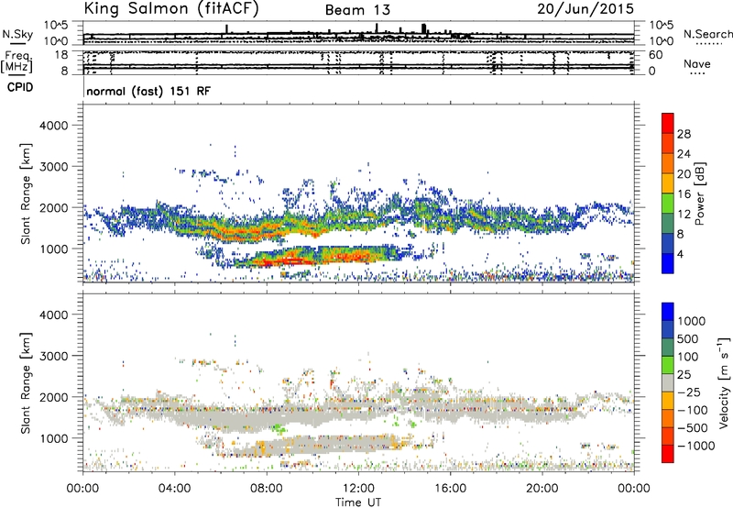
Task: Click the CPID label
Action: [20, 87]
